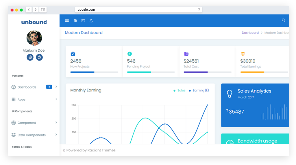
Task: Toggle the hamburger menu in top bar
Action: [67, 20]
